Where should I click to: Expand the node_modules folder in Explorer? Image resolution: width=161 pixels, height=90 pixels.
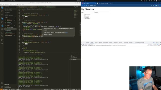[x=10, y=15]
